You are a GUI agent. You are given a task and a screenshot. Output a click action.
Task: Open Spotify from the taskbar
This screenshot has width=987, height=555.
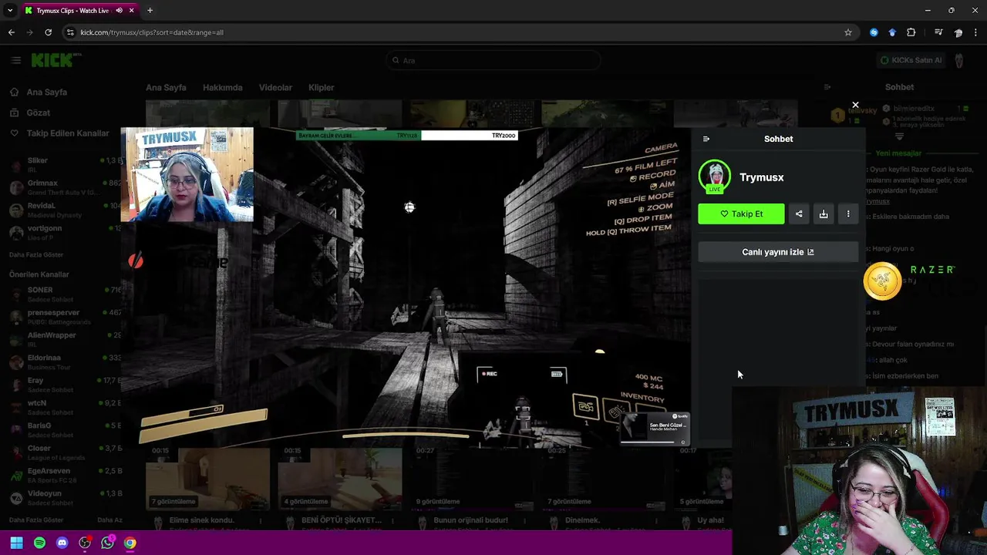(x=39, y=543)
